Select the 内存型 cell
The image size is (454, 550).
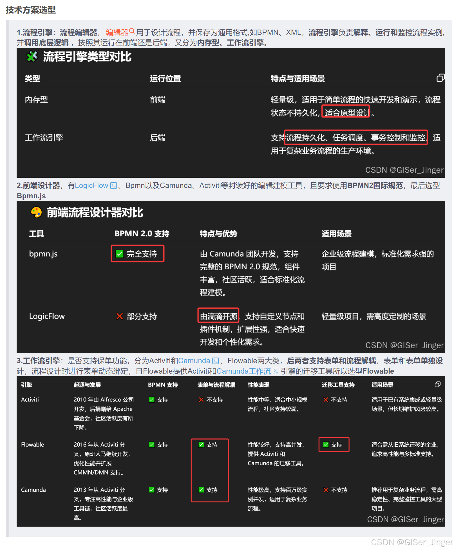36,99
